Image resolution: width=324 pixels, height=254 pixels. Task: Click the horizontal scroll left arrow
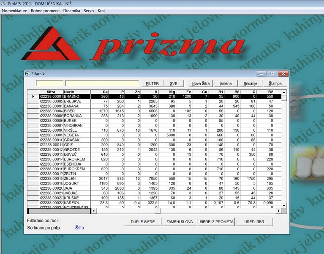(x=94, y=211)
